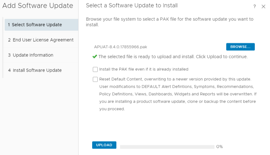This screenshot has width=270, height=155.
Task: Click the 0% progress label
Action: [219, 147]
